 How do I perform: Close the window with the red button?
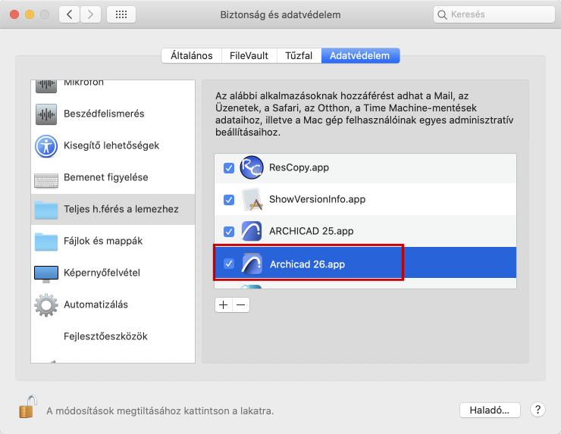pyautogui.click(x=14, y=14)
